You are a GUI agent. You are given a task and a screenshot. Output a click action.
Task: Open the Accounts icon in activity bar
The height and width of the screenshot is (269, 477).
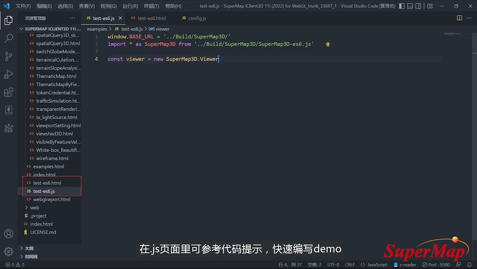click(9, 234)
